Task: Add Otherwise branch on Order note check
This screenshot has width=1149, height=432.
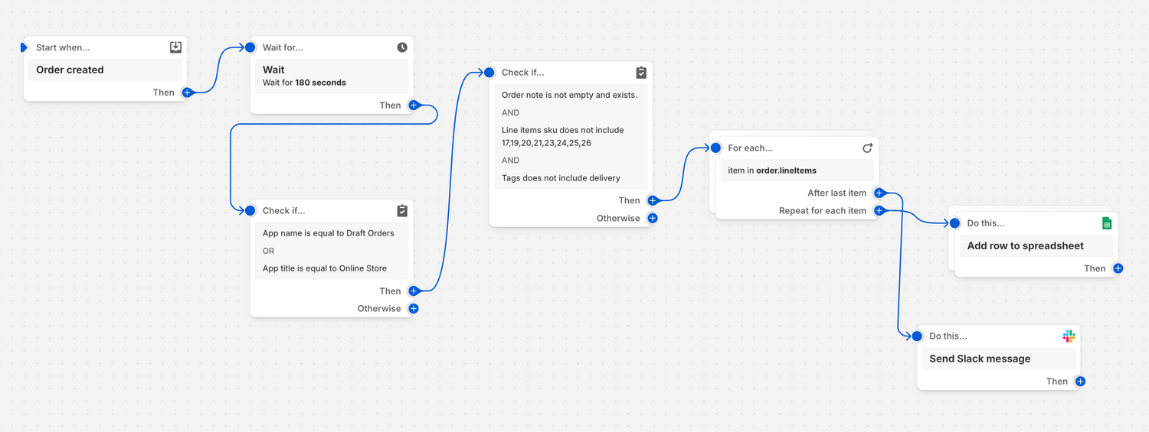Action: (653, 218)
